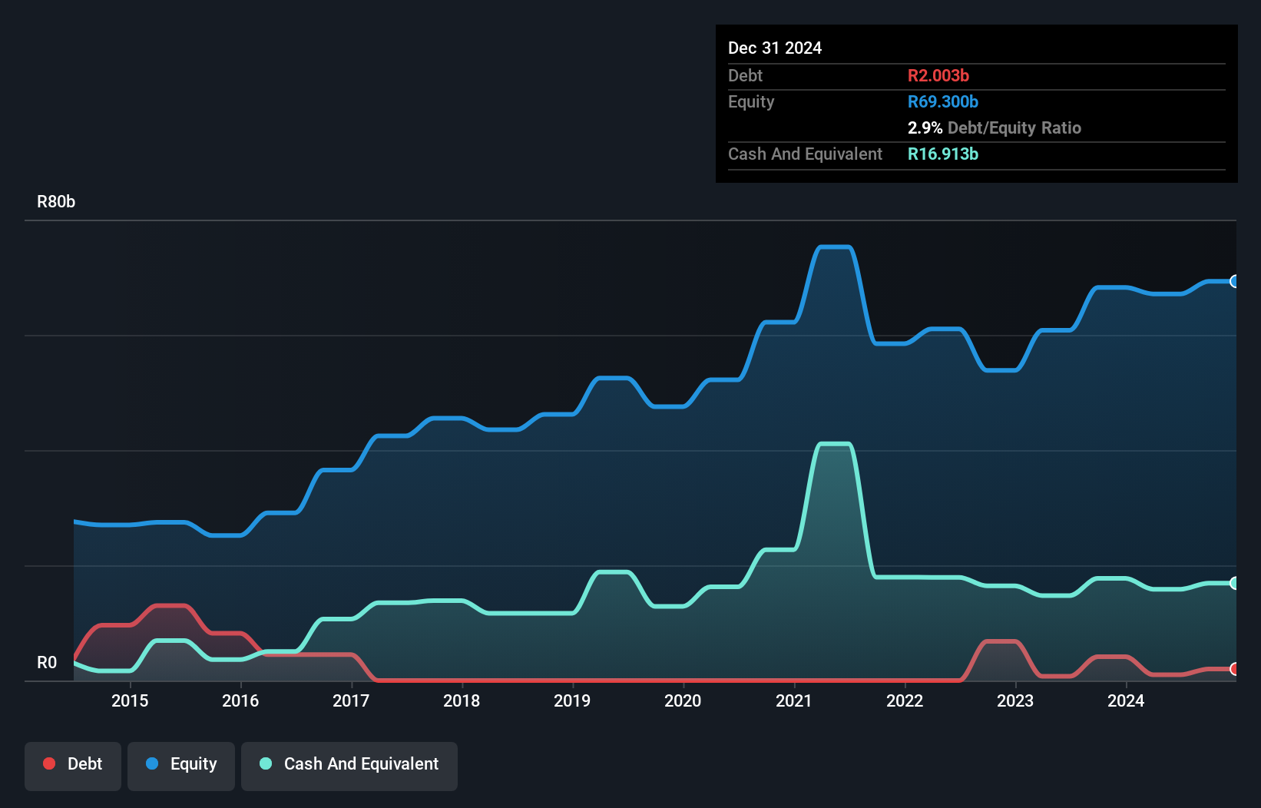The height and width of the screenshot is (808, 1261).
Task: Click the 2.9% Debt/Equity Ratio text
Action: [995, 127]
